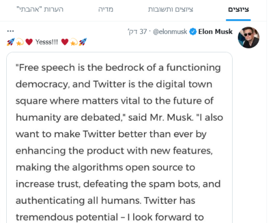The image size is (271, 223).
Task: Select the מדיה tab
Action: (106, 10)
